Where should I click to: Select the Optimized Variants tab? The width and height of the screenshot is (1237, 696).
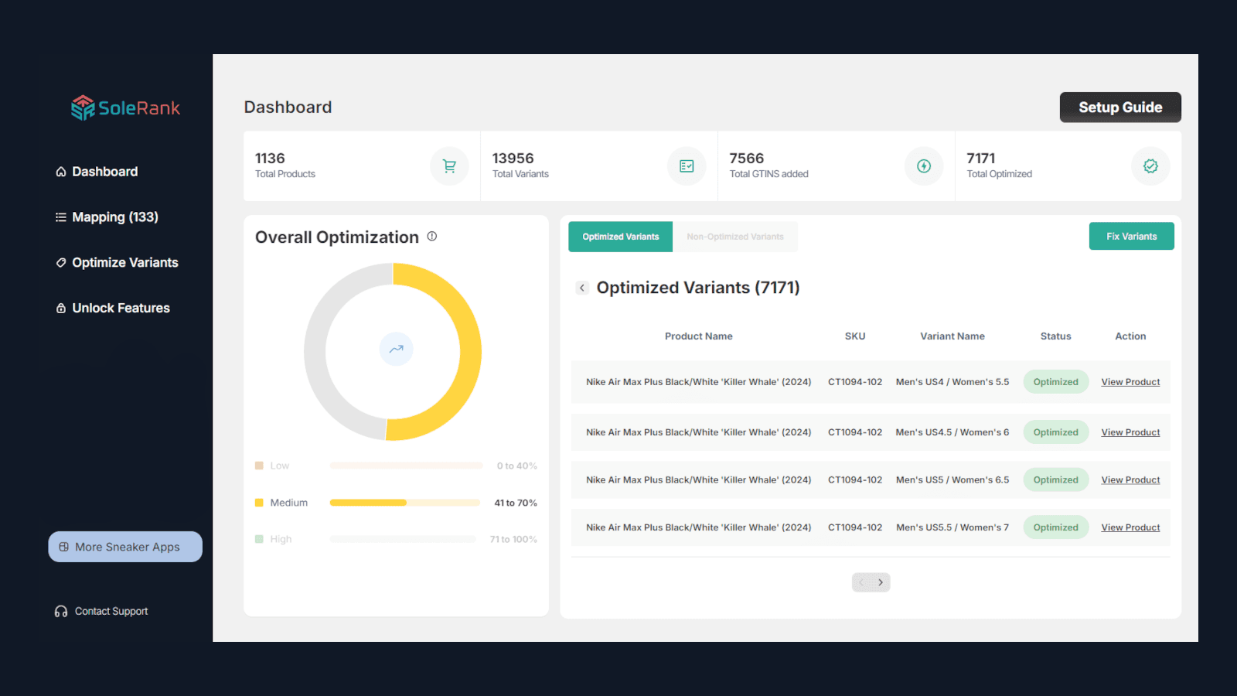coord(620,237)
